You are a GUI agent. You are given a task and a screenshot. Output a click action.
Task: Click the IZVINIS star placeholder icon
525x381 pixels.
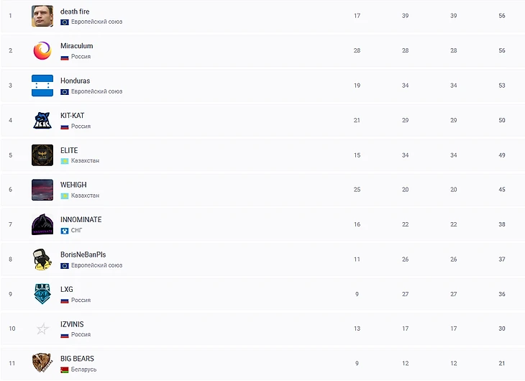point(42,329)
